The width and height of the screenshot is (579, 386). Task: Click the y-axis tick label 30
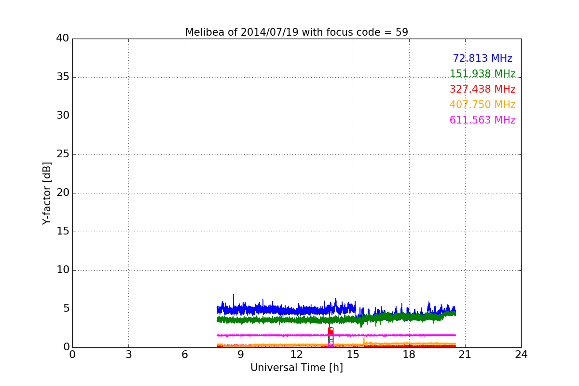click(x=63, y=116)
